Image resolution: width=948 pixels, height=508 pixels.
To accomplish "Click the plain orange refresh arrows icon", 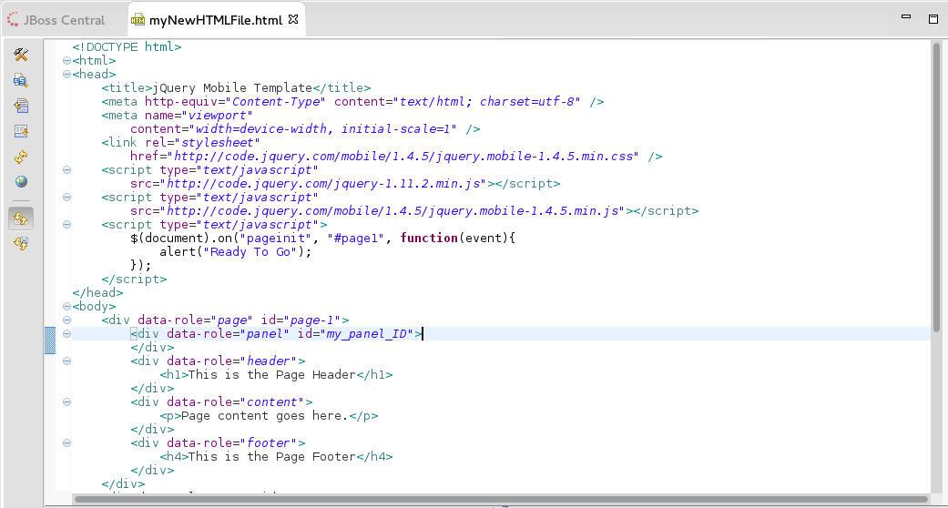I will point(21,157).
